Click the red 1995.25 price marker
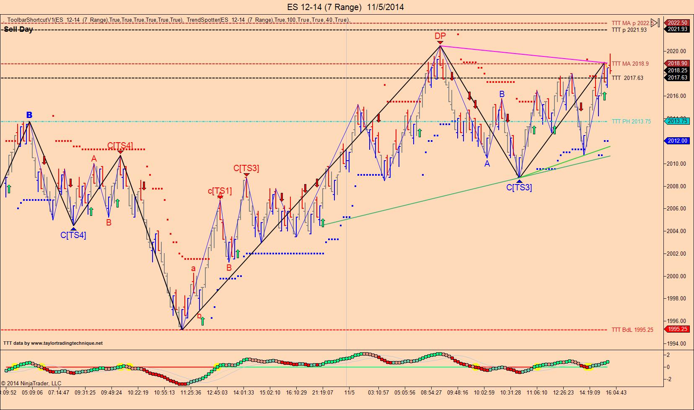 click(677, 329)
